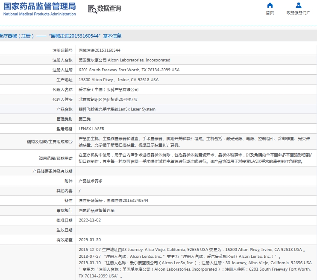
Task: Click the 注册人名称 label
Action: (x=62, y=60)
